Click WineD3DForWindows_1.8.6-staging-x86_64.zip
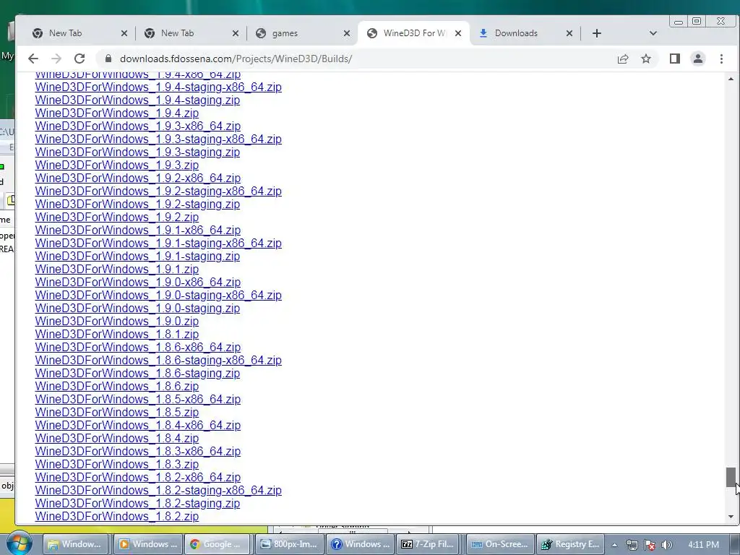 158,360
